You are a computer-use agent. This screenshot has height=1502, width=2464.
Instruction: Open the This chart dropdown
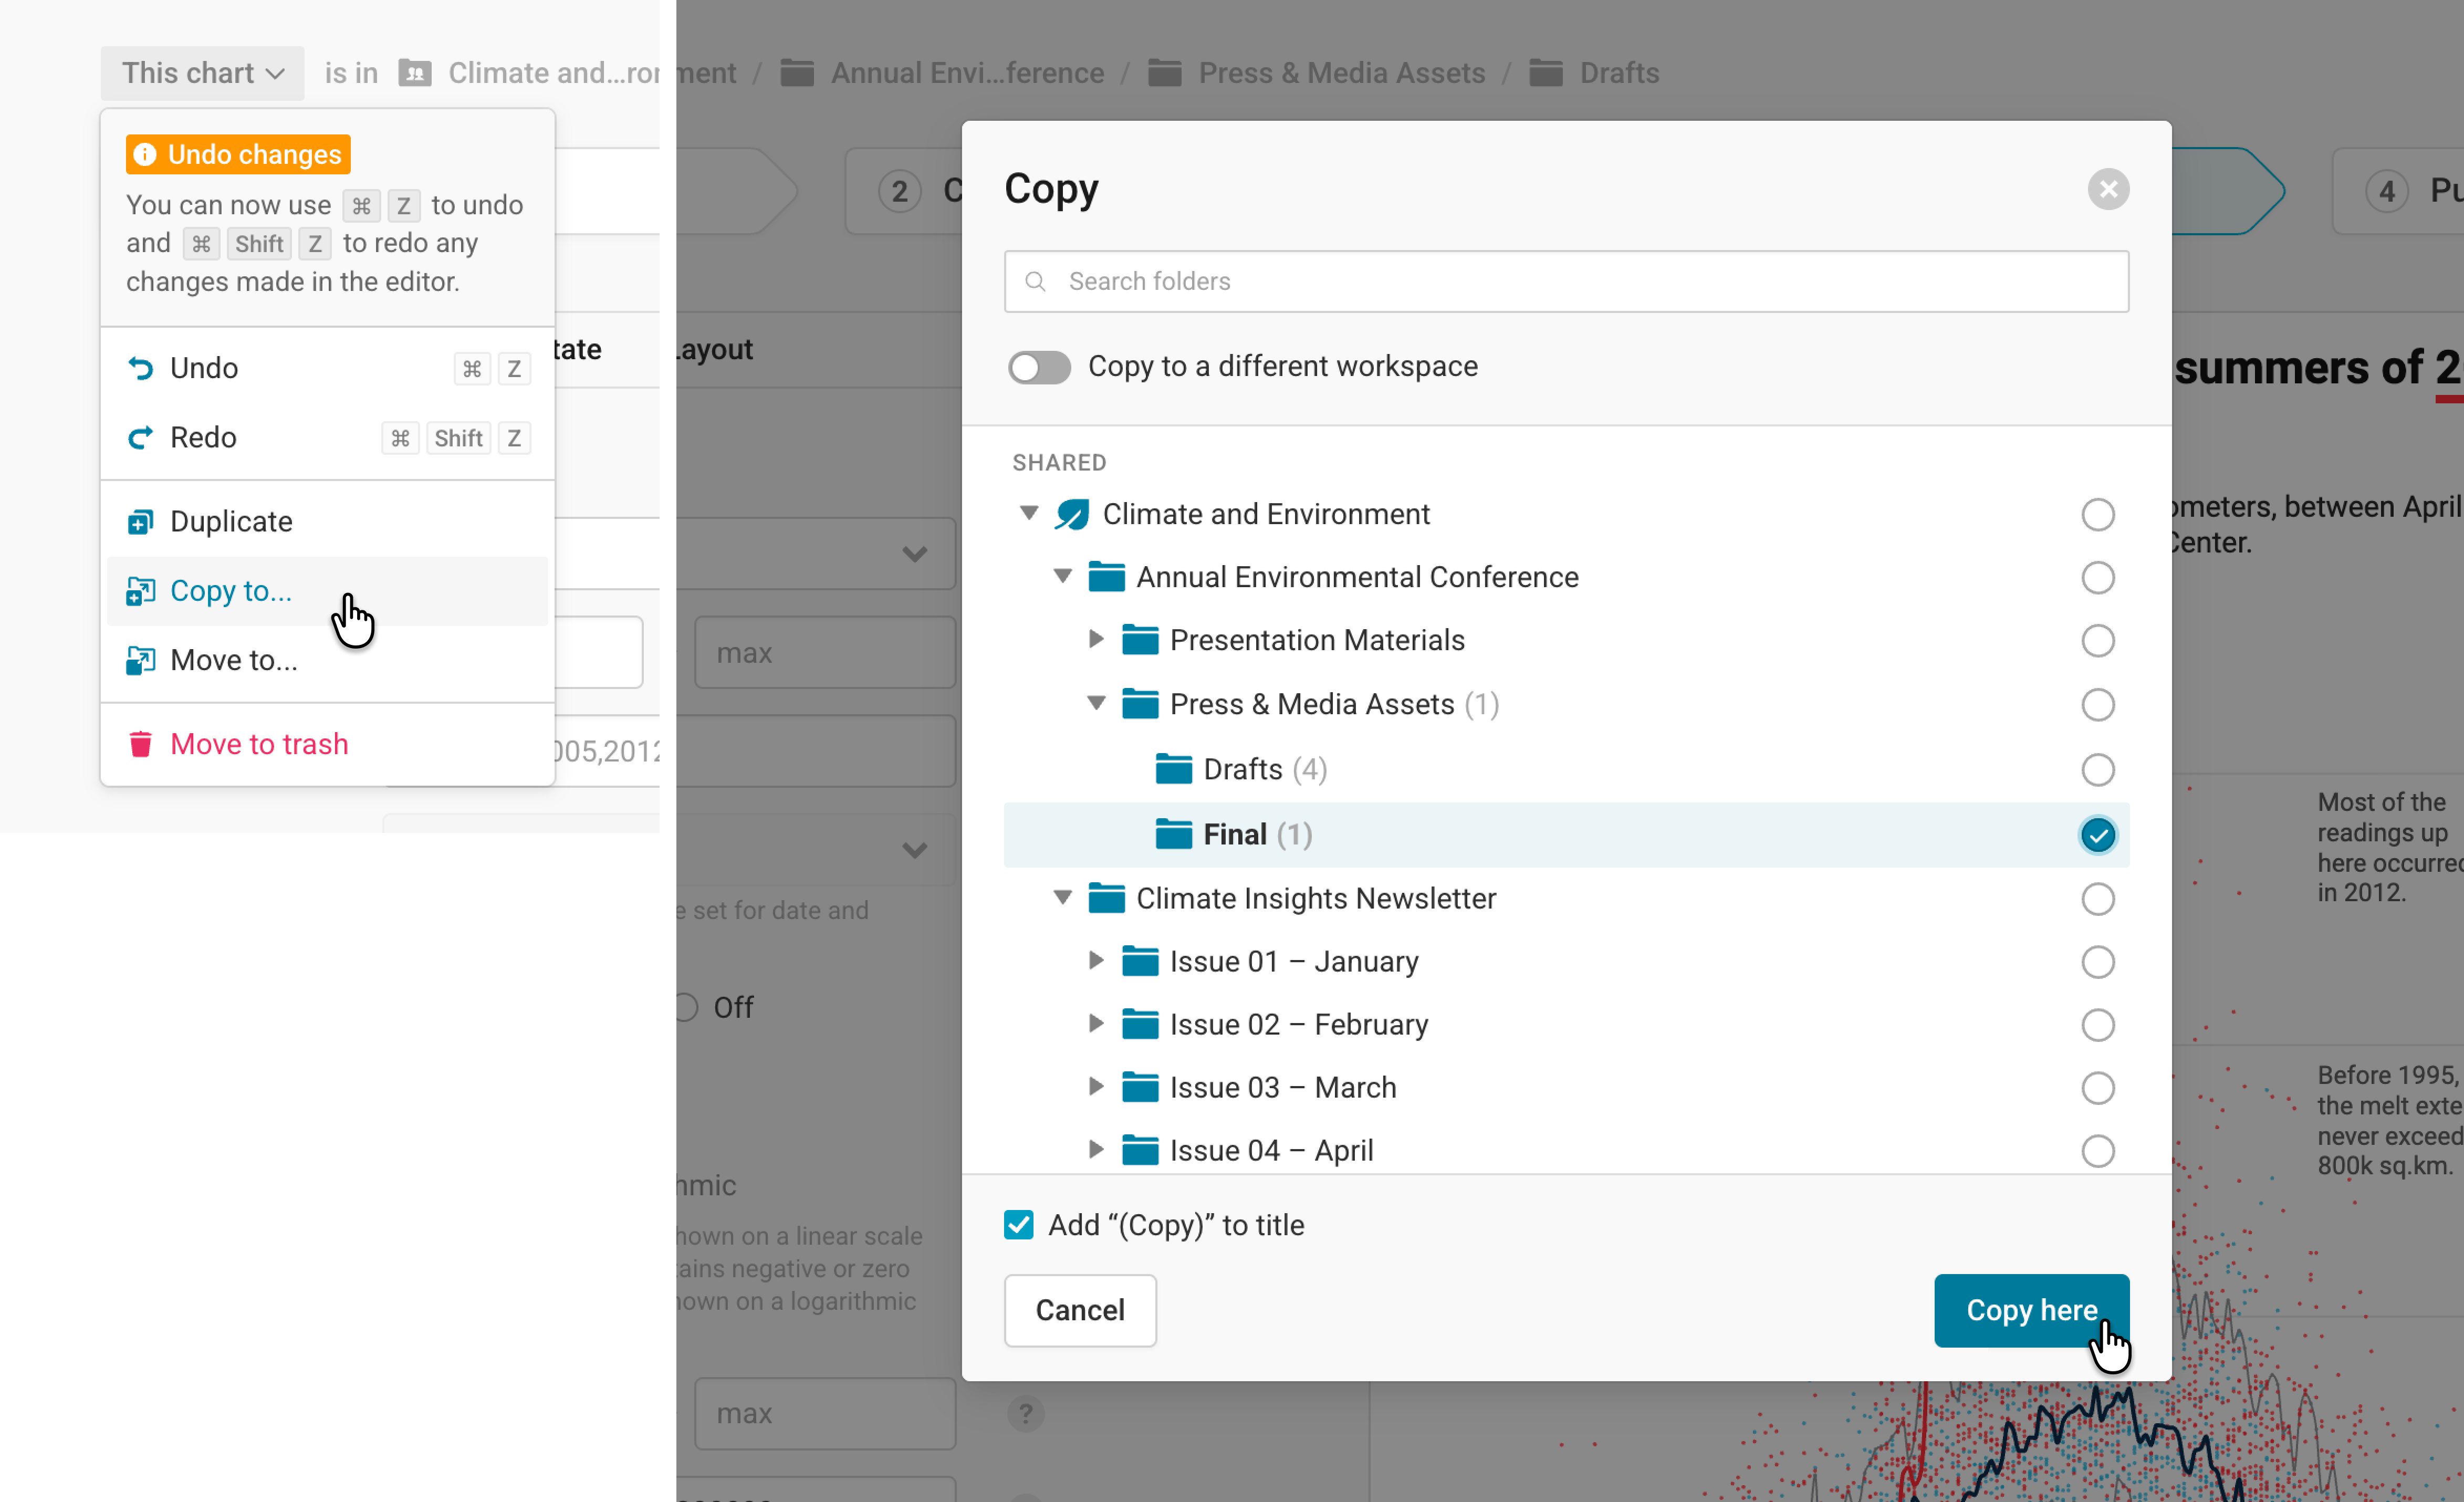[x=202, y=73]
